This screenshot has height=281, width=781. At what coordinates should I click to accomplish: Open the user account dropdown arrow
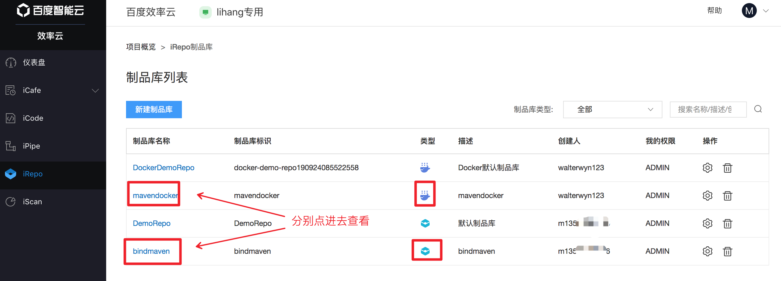pos(766,11)
